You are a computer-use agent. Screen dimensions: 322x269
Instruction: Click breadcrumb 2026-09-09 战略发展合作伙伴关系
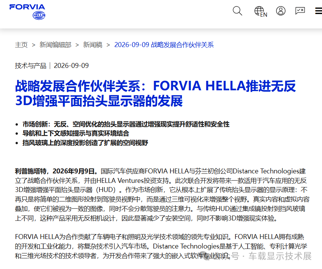pyautogui.click(x=164, y=45)
